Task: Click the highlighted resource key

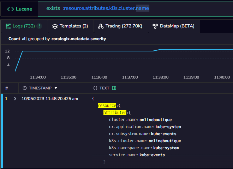Action: click(107, 106)
